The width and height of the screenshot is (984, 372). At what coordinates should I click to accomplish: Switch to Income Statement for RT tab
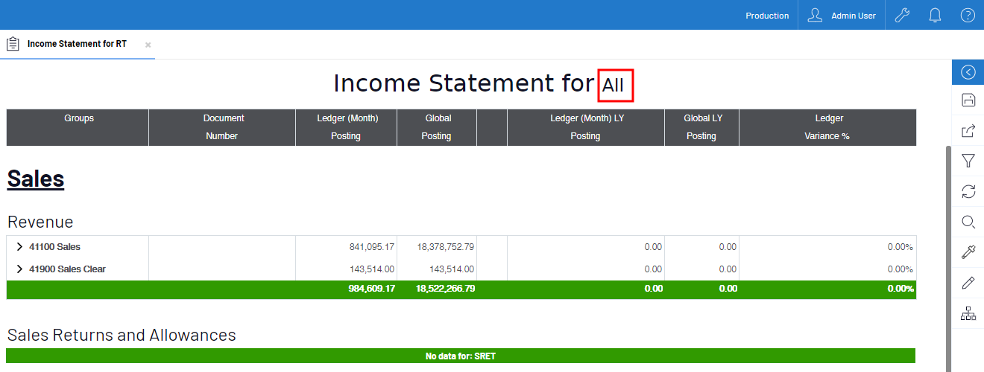[x=77, y=44]
